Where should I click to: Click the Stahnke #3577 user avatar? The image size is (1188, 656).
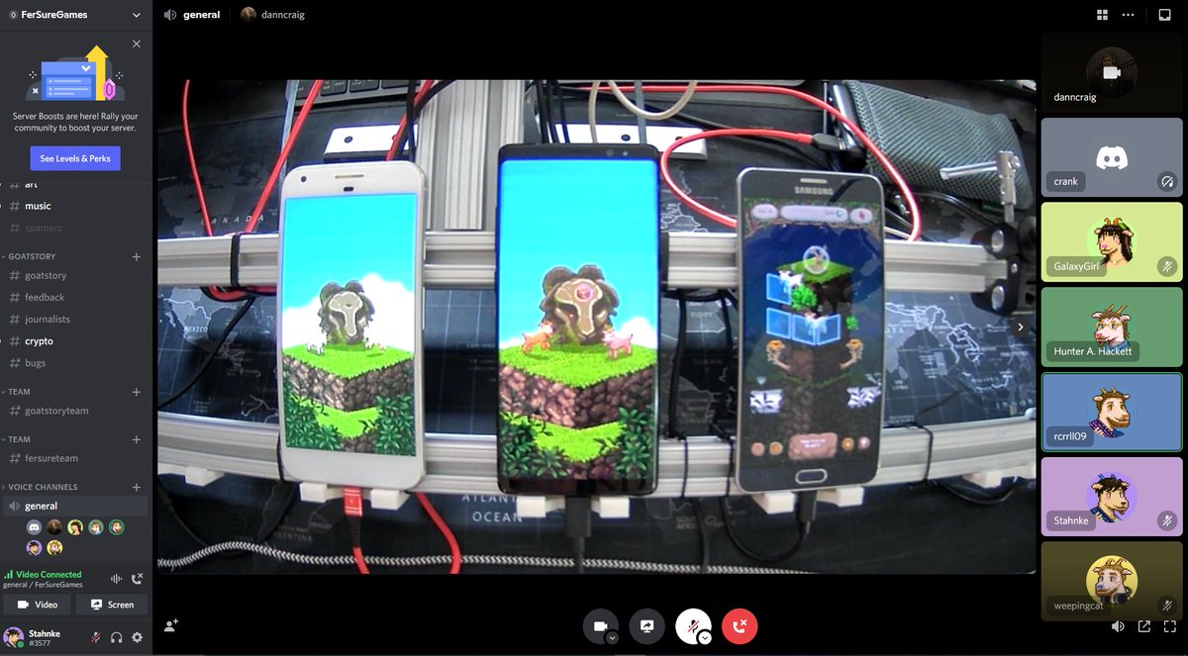tap(13, 636)
